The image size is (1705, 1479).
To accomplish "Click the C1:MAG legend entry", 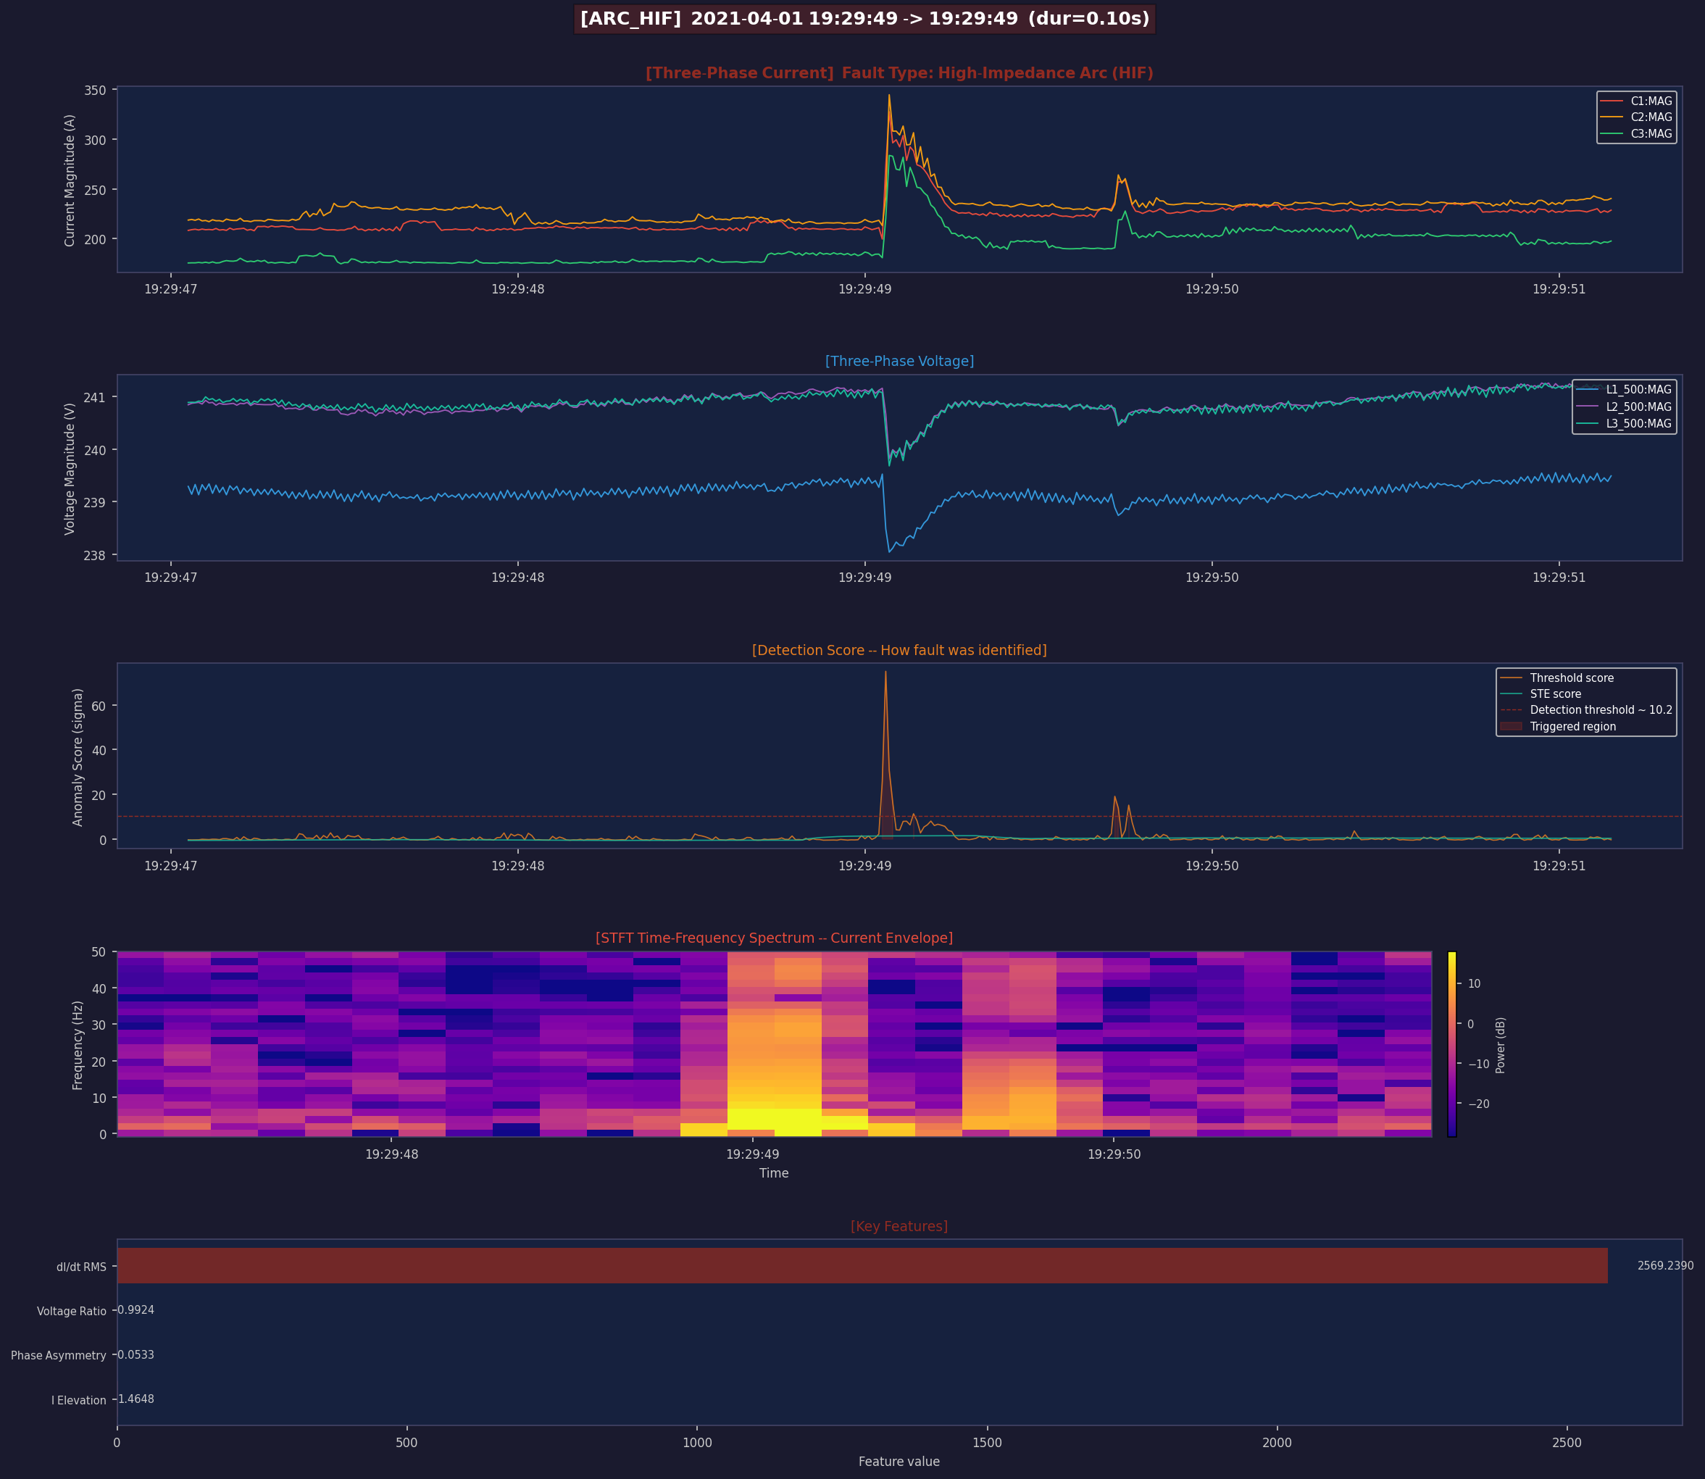I will [x=1650, y=101].
